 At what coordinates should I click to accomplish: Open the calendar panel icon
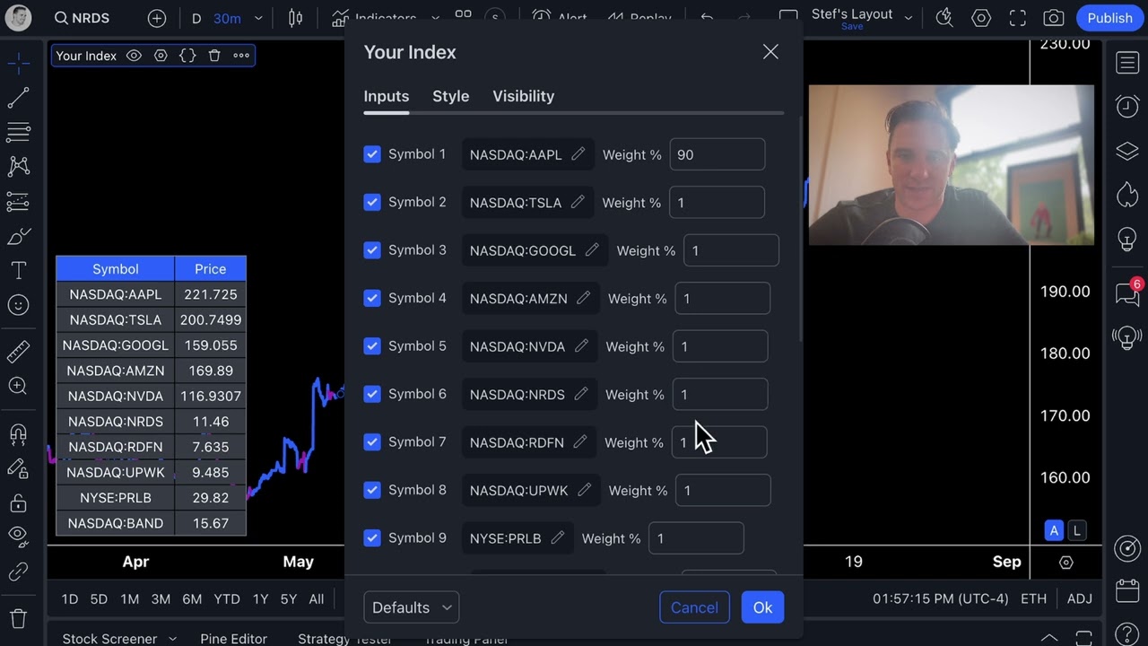(x=1127, y=591)
